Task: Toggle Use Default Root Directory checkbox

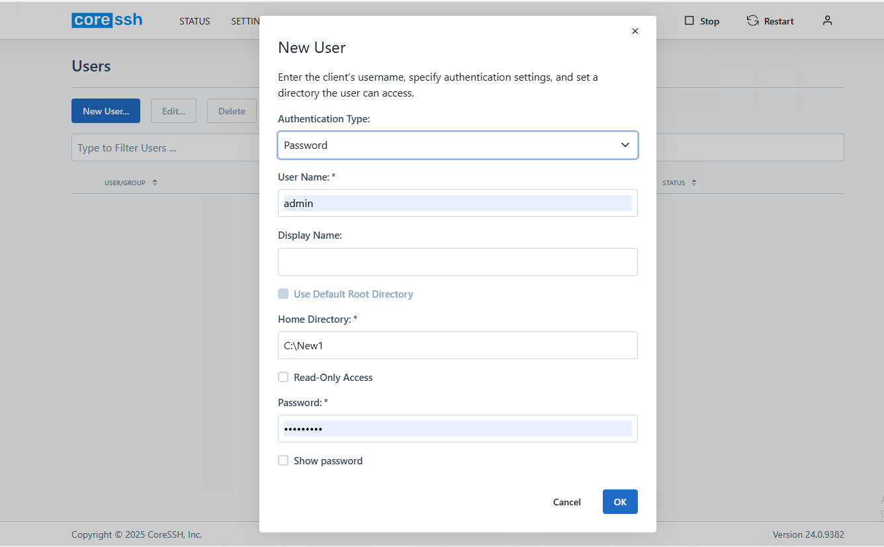Action: coord(283,294)
